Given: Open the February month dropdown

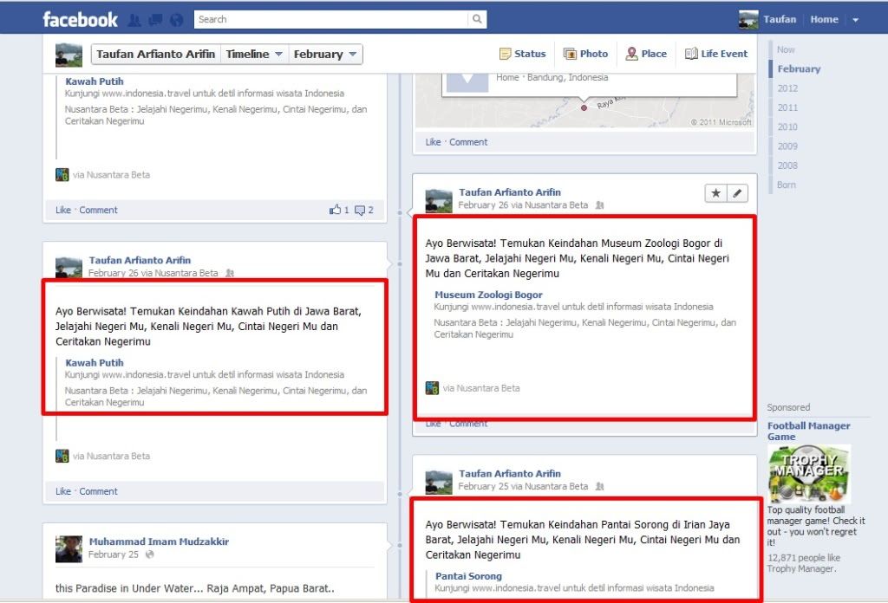Looking at the screenshot, I should pyautogui.click(x=325, y=55).
